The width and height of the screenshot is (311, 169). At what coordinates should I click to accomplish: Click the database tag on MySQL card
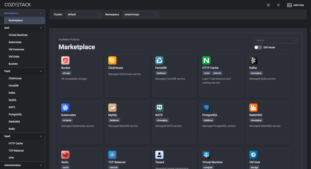(114, 120)
